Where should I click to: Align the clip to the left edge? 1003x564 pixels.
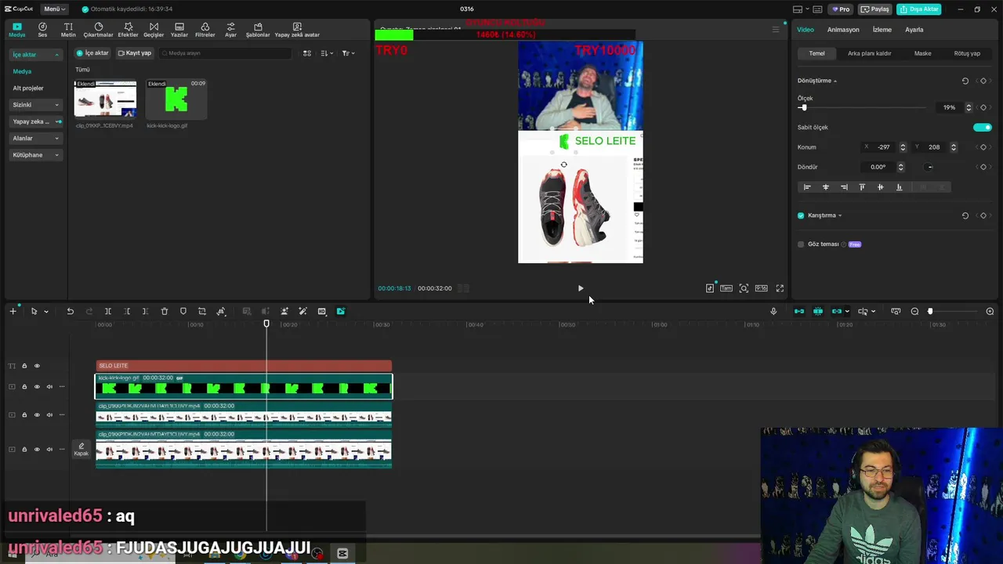(x=807, y=187)
